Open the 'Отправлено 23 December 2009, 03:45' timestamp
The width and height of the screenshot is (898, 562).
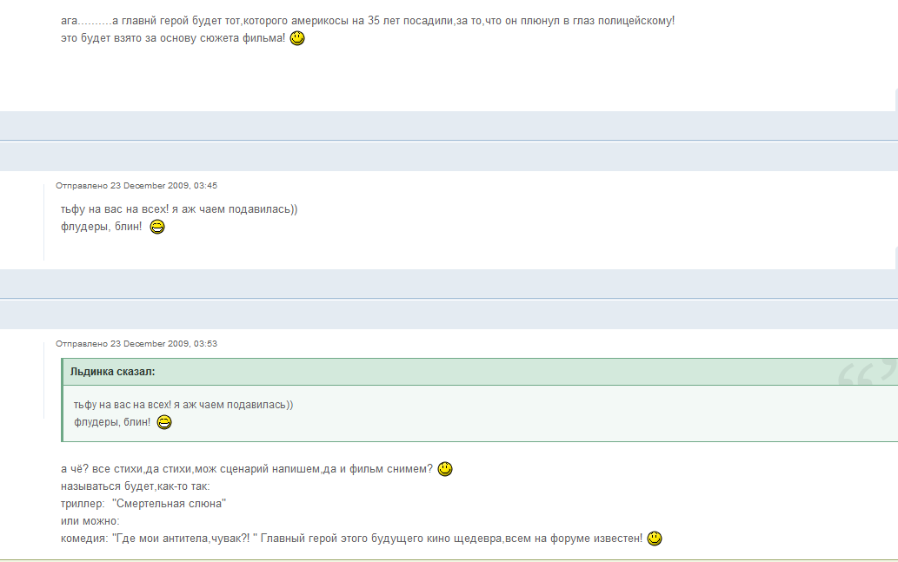click(x=136, y=185)
